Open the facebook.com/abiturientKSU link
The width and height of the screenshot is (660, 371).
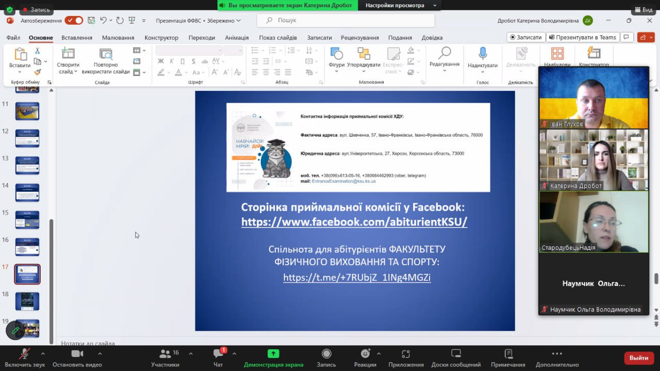point(354,222)
